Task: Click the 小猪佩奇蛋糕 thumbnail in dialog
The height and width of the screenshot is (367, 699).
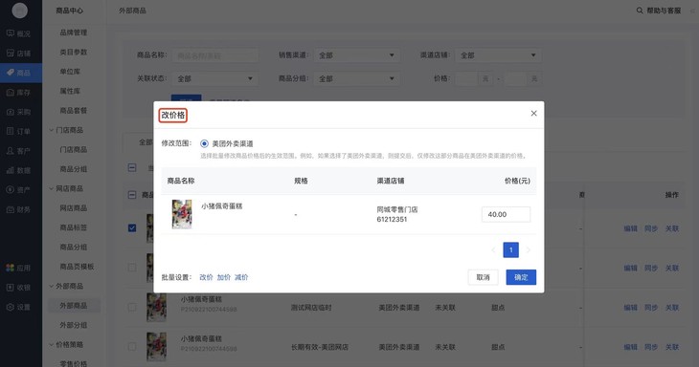Action: click(182, 214)
